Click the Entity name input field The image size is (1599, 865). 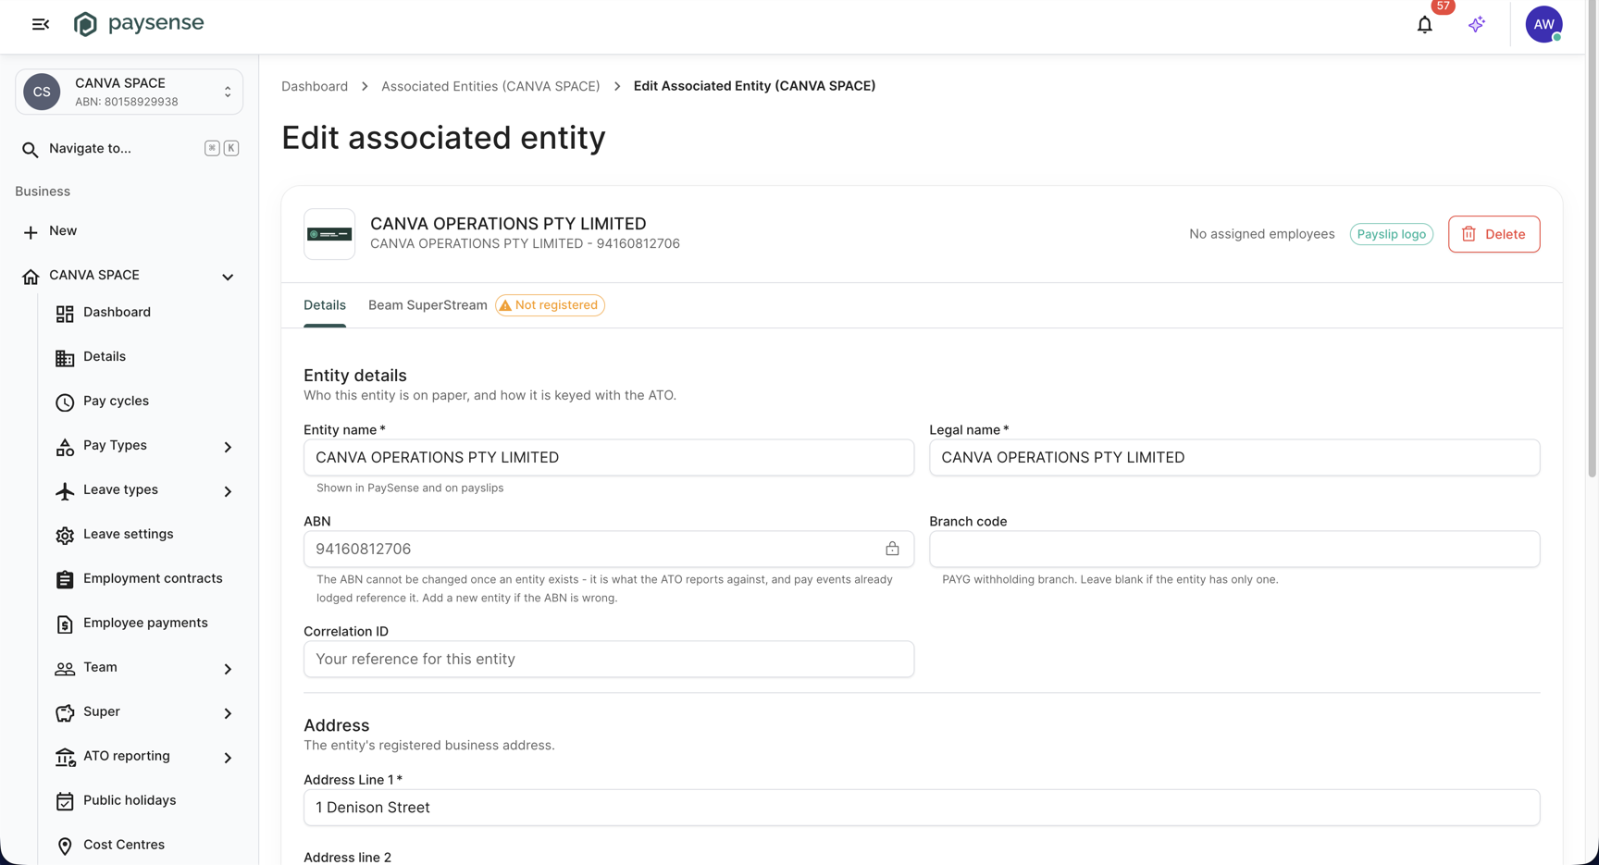pos(609,457)
